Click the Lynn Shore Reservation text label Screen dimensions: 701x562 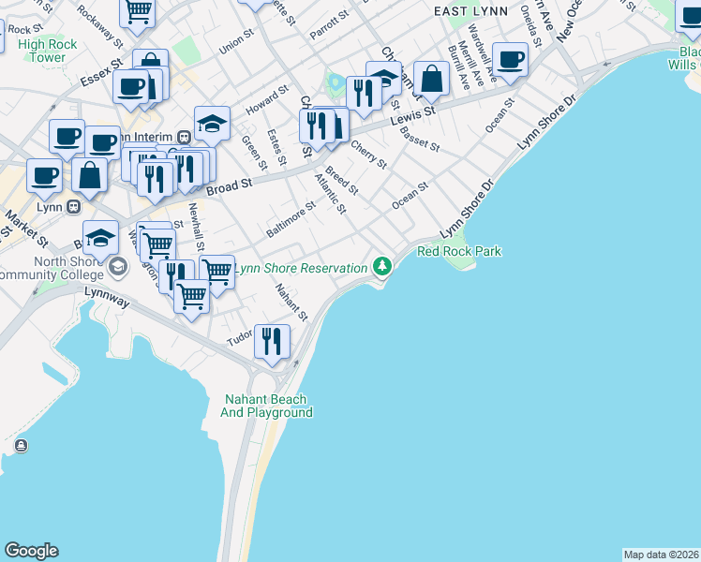pos(301,268)
